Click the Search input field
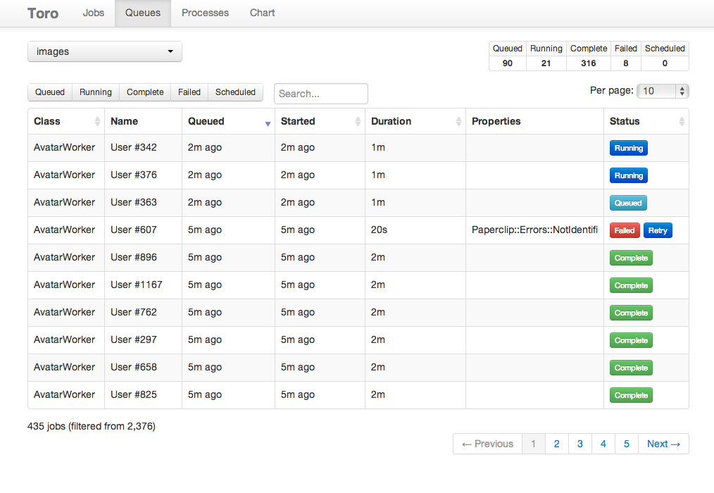714x493 pixels. pyautogui.click(x=321, y=94)
